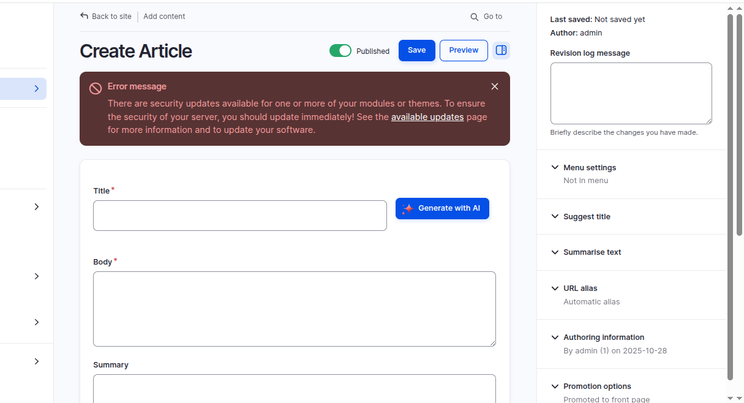Open the available updates link
744x403 pixels.
427,116
